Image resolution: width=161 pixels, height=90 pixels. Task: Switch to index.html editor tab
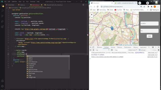pyautogui.click(x=10, y=5)
